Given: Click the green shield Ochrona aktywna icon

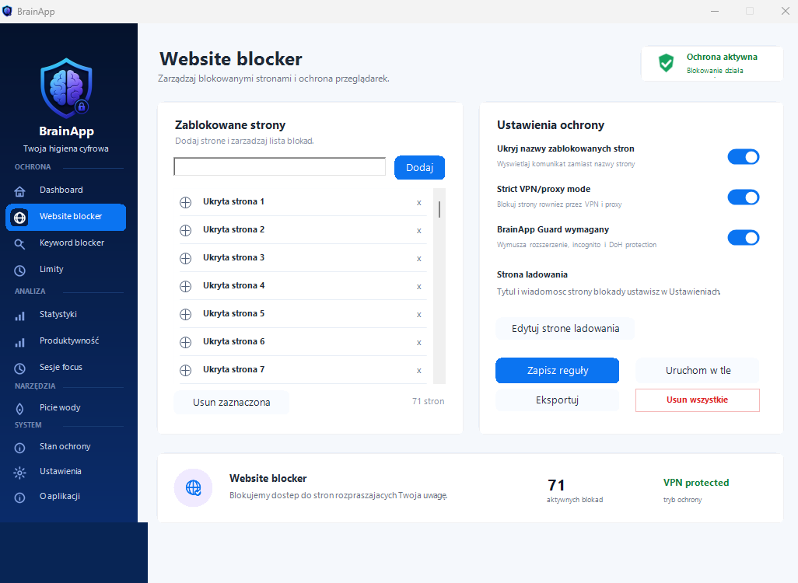Looking at the screenshot, I should point(667,63).
